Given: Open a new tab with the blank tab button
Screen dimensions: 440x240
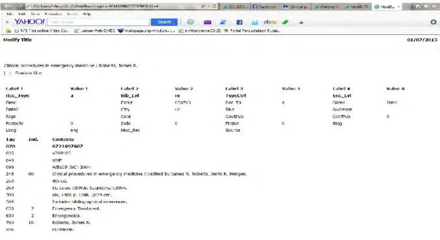Looking at the screenshot, I should [x=407, y=6].
